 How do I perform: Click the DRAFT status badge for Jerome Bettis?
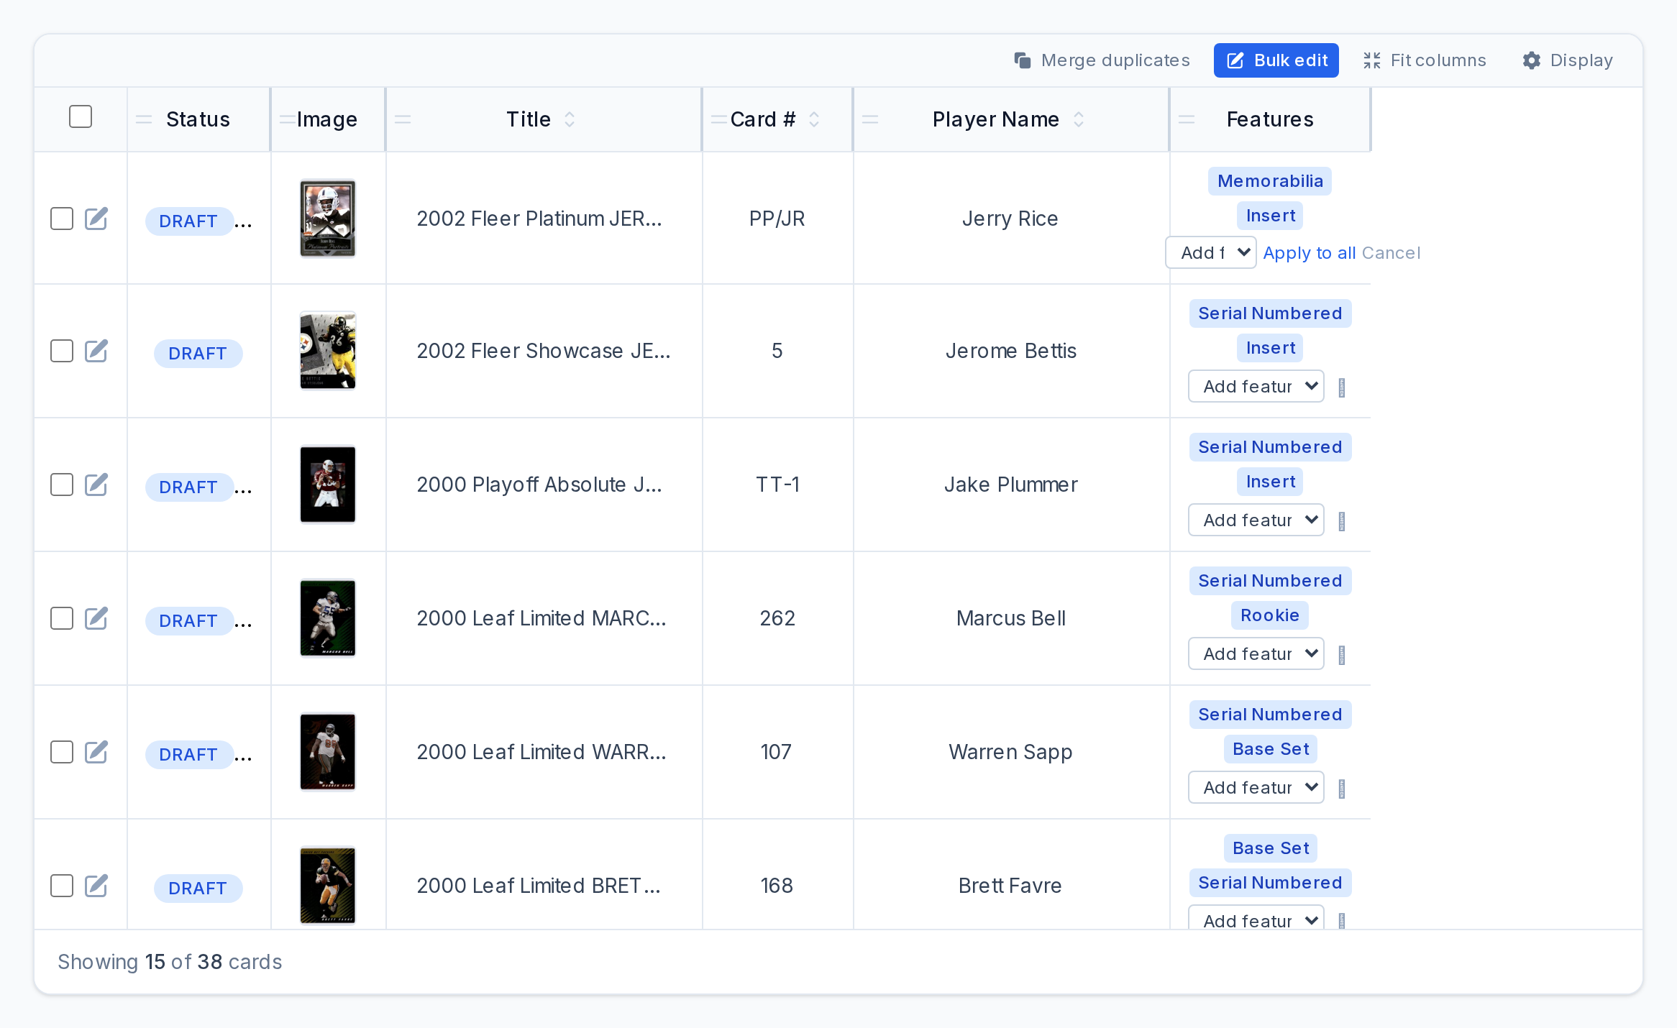(x=198, y=354)
